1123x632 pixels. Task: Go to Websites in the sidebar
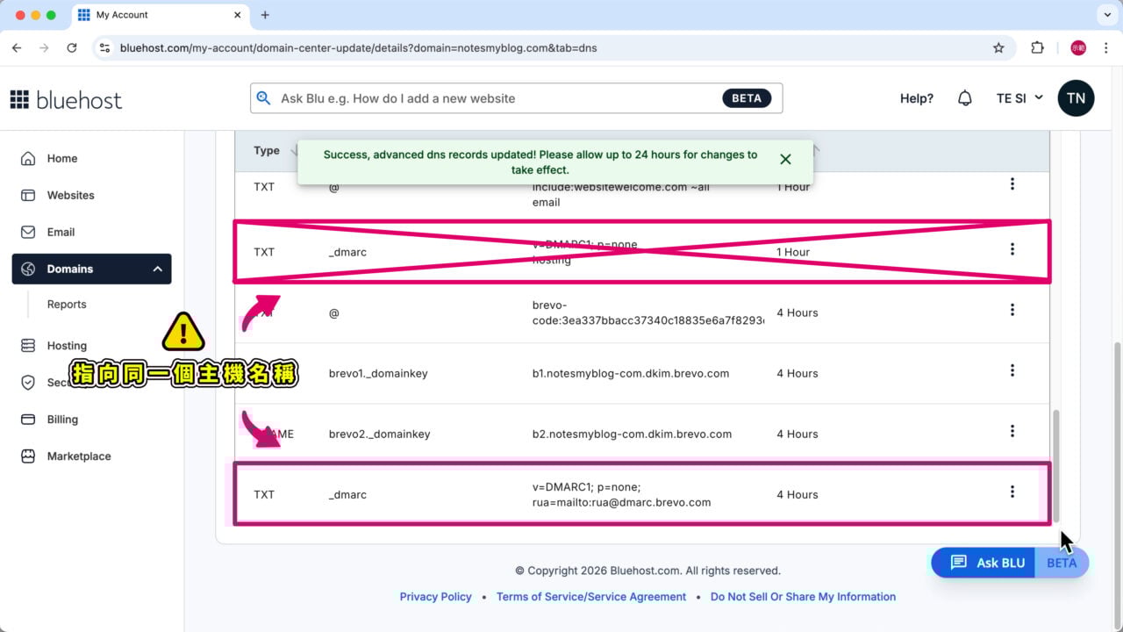(x=70, y=195)
